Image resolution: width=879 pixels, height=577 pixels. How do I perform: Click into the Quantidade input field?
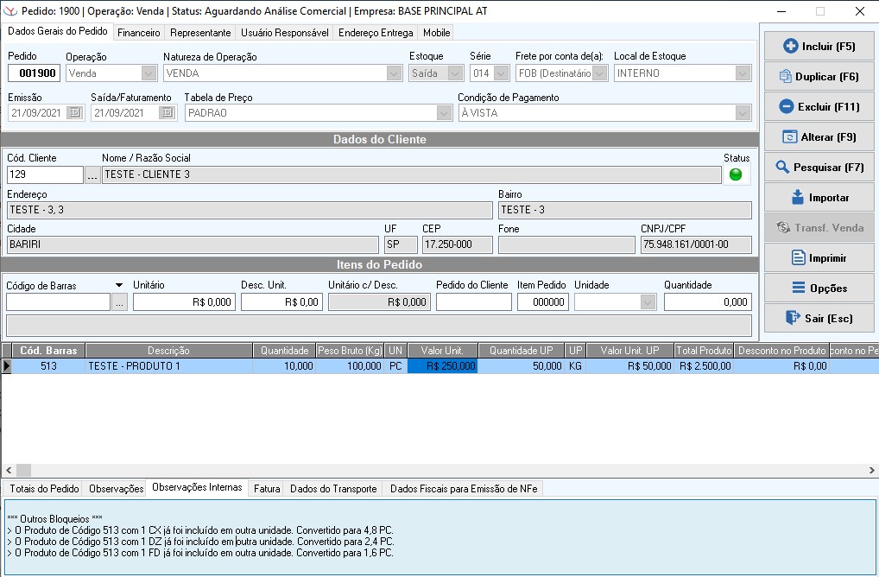(x=707, y=302)
